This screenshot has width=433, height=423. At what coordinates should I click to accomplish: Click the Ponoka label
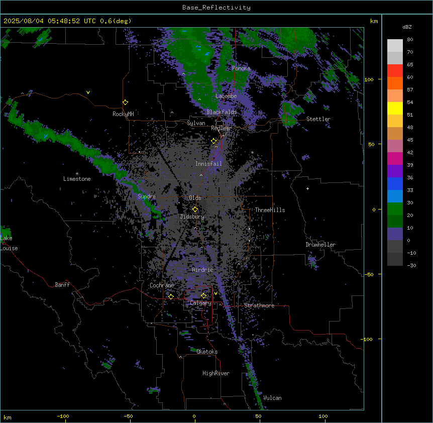tap(241, 68)
